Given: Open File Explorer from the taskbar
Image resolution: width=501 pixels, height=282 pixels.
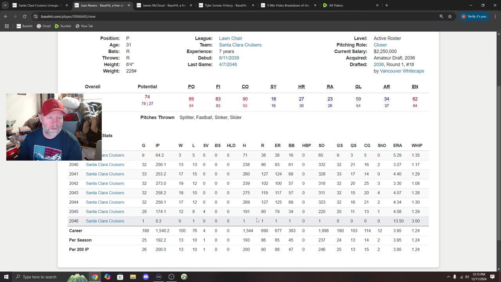Looking at the screenshot, I should point(133,277).
